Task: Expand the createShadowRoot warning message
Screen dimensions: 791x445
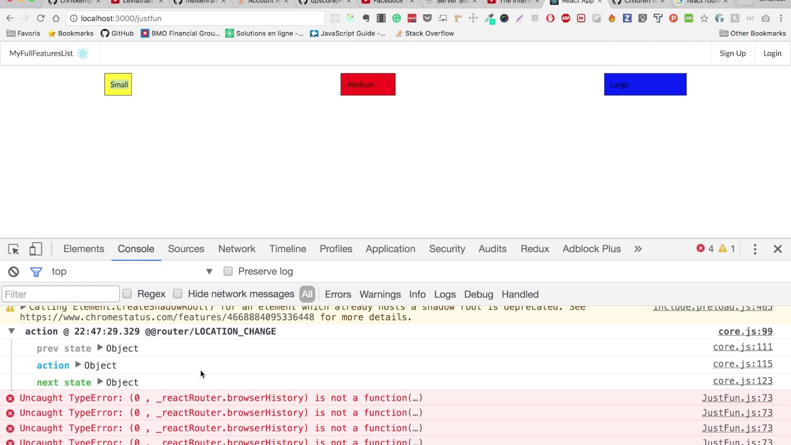Action: coord(23,307)
